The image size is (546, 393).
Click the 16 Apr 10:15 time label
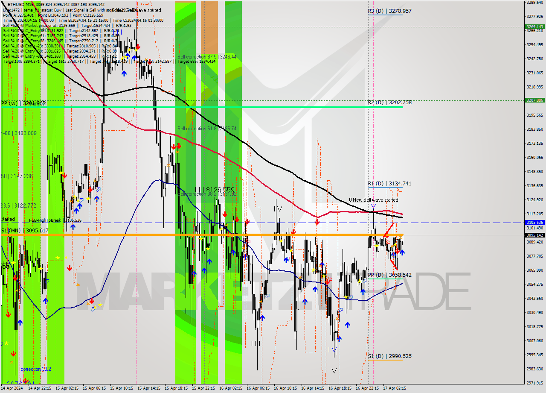[x=285, y=388]
